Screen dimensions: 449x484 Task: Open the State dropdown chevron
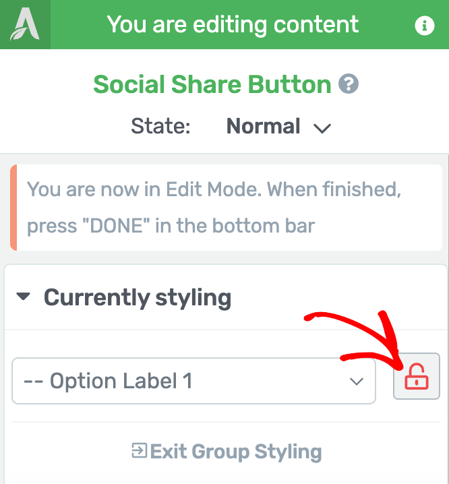coord(322,128)
